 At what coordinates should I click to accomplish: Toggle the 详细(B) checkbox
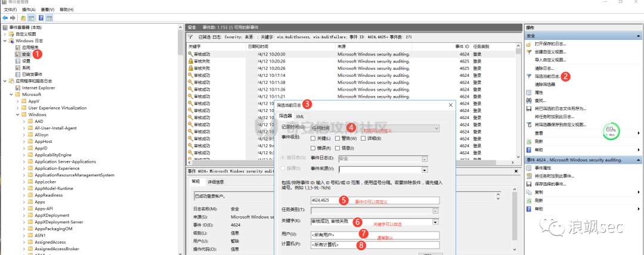363,139
